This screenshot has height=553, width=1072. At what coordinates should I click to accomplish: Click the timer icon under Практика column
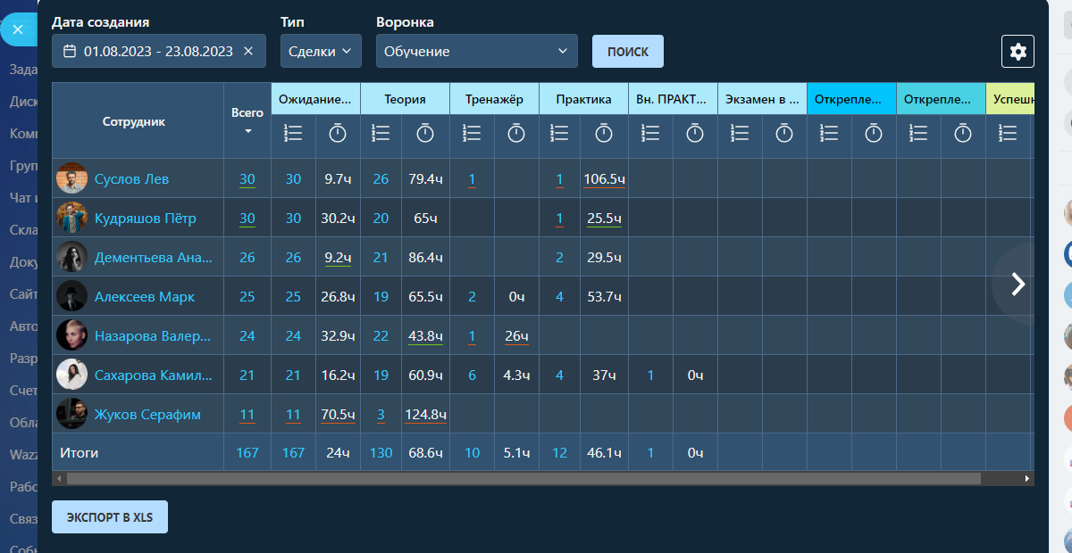[x=605, y=133]
